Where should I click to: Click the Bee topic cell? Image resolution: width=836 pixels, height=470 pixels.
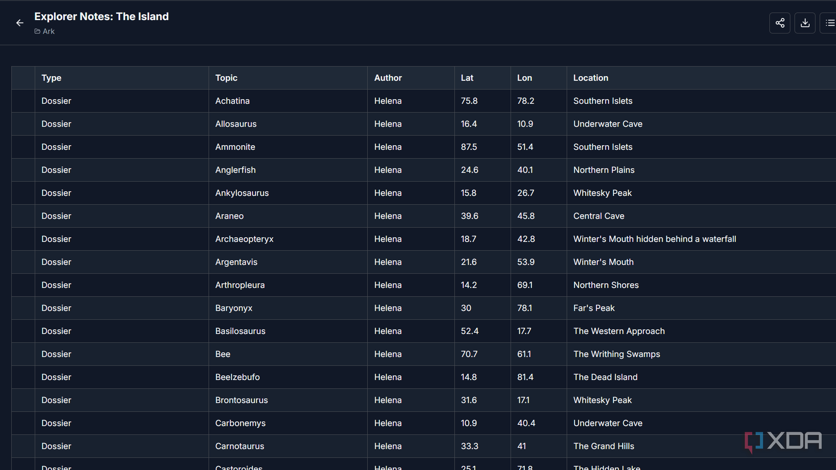click(288, 354)
